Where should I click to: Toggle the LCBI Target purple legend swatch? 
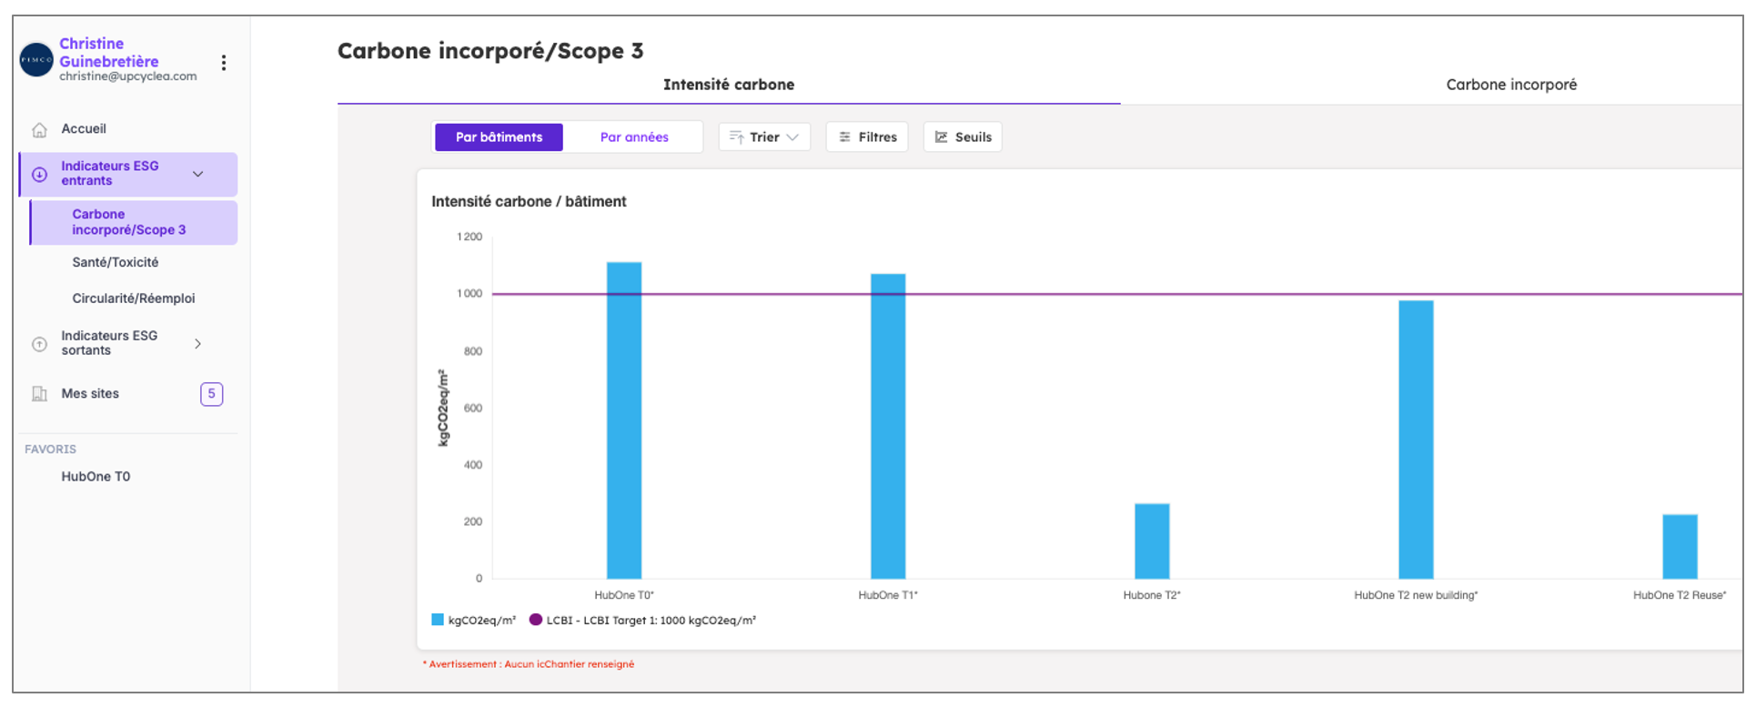pos(536,620)
